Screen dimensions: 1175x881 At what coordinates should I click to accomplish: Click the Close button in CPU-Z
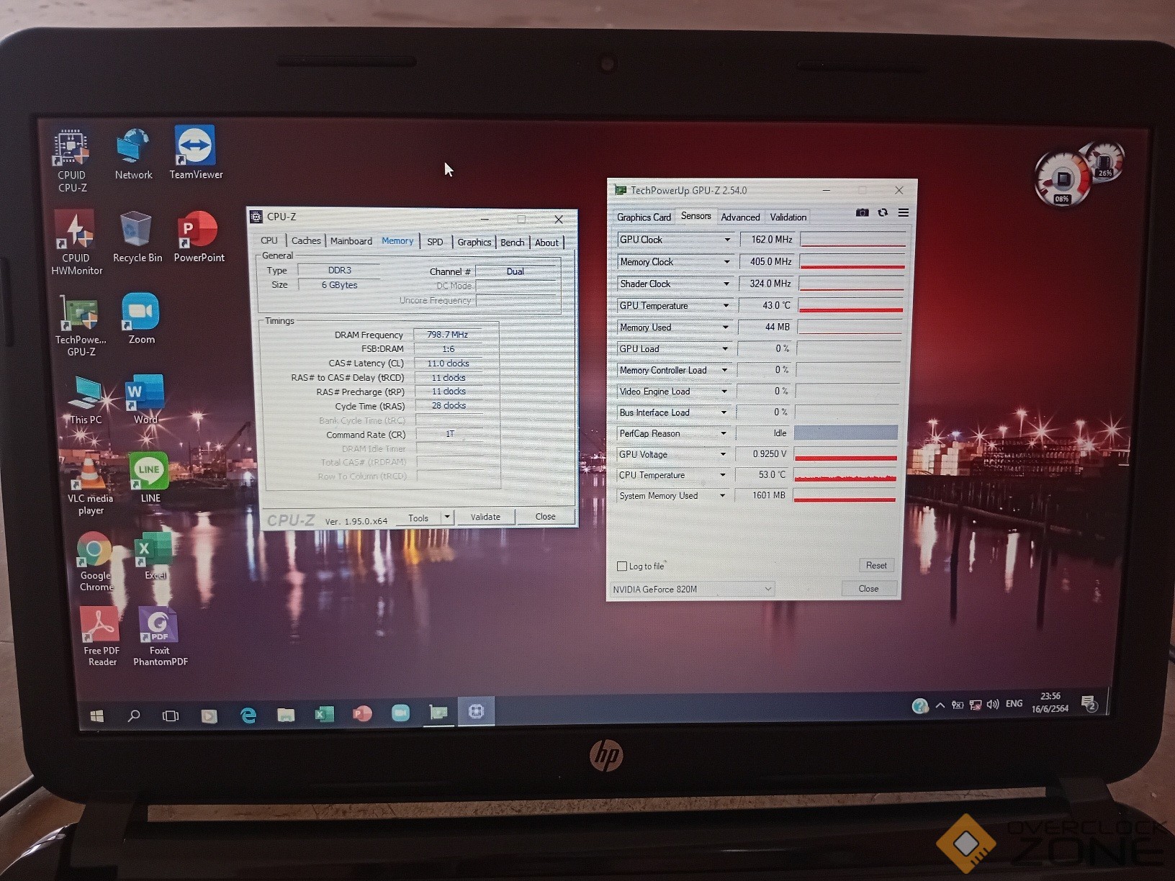(x=545, y=516)
